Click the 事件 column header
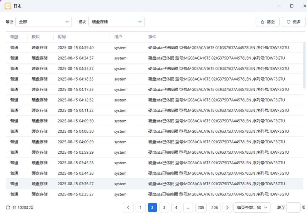The width and height of the screenshot is (307, 214). pyautogui.click(x=152, y=37)
